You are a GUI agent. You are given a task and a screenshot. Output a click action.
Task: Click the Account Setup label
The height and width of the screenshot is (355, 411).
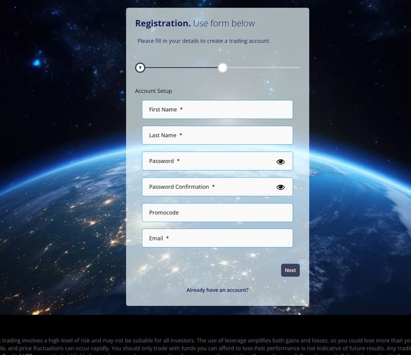[x=153, y=91]
